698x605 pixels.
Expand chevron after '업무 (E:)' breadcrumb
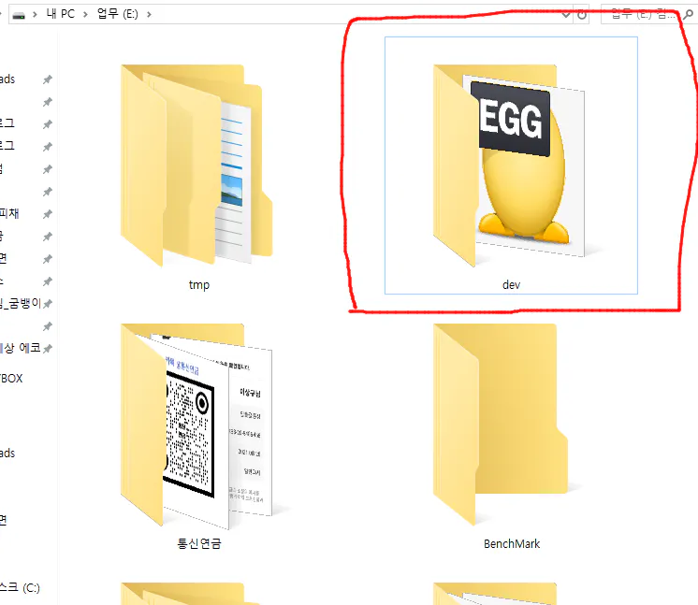tap(149, 14)
